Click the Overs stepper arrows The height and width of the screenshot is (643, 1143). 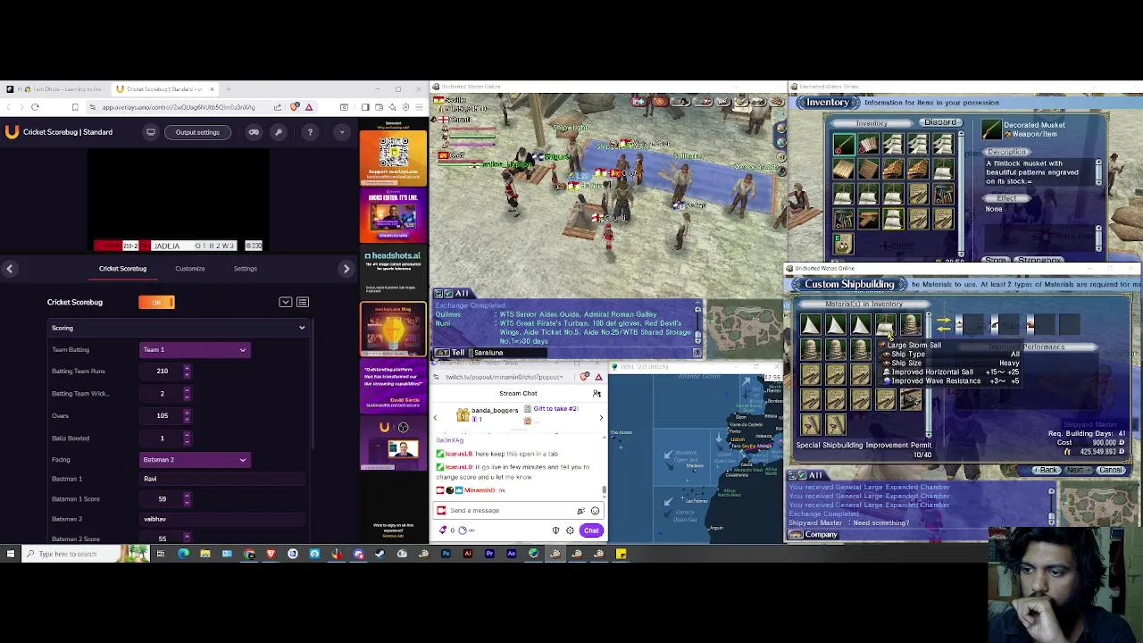point(187,415)
